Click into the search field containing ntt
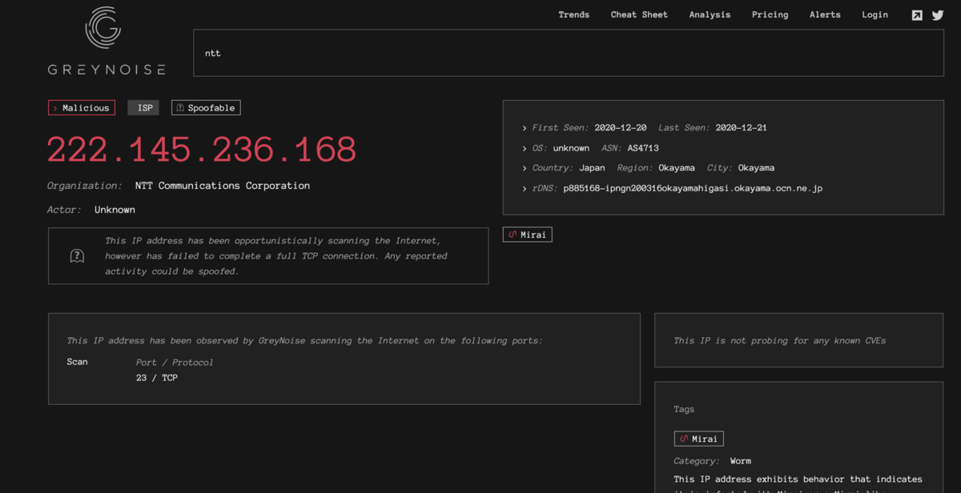 coord(568,53)
